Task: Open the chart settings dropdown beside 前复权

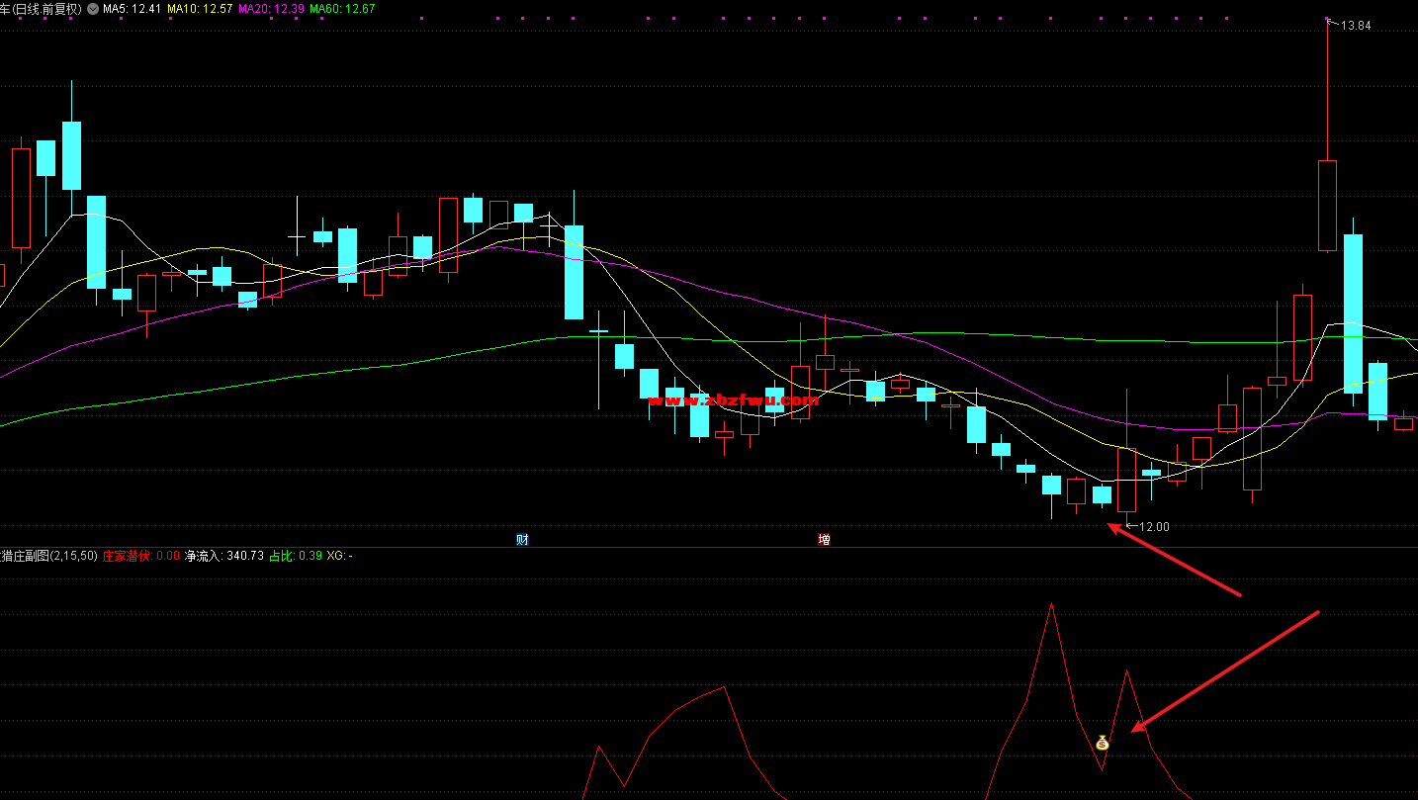Action: [92, 9]
